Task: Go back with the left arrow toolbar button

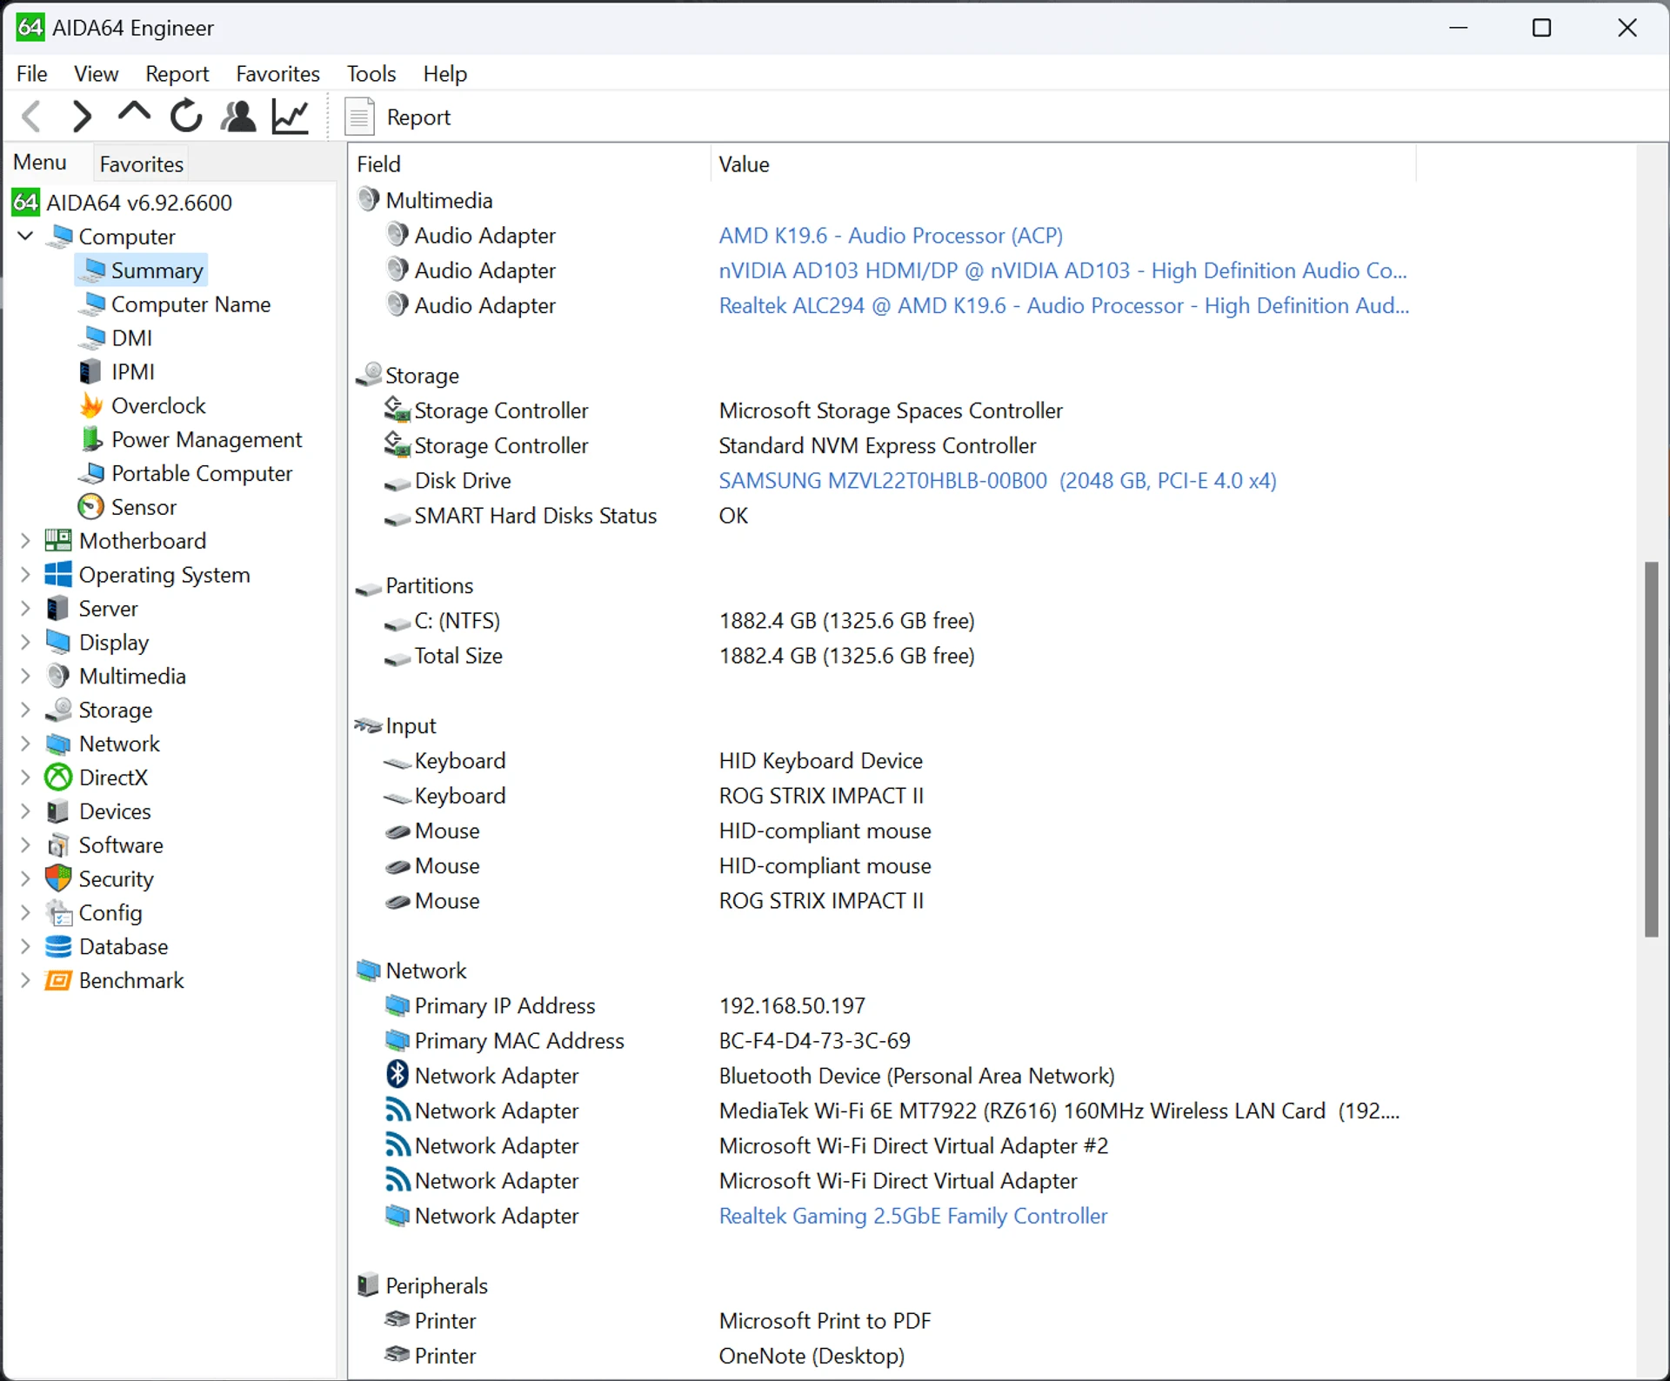Action: (32, 117)
